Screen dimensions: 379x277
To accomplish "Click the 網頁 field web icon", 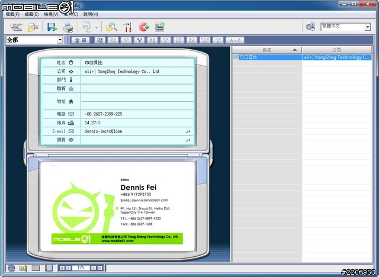I will (x=71, y=140).
